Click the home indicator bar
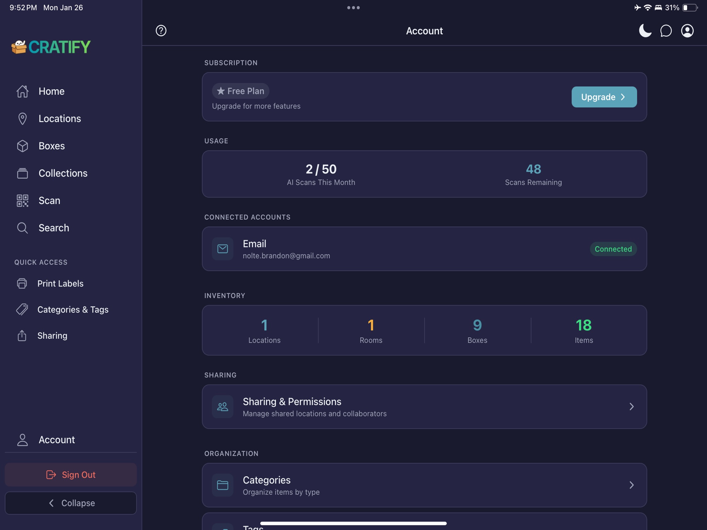The height and width of the screenshot is (530, 707). [353, 523]
